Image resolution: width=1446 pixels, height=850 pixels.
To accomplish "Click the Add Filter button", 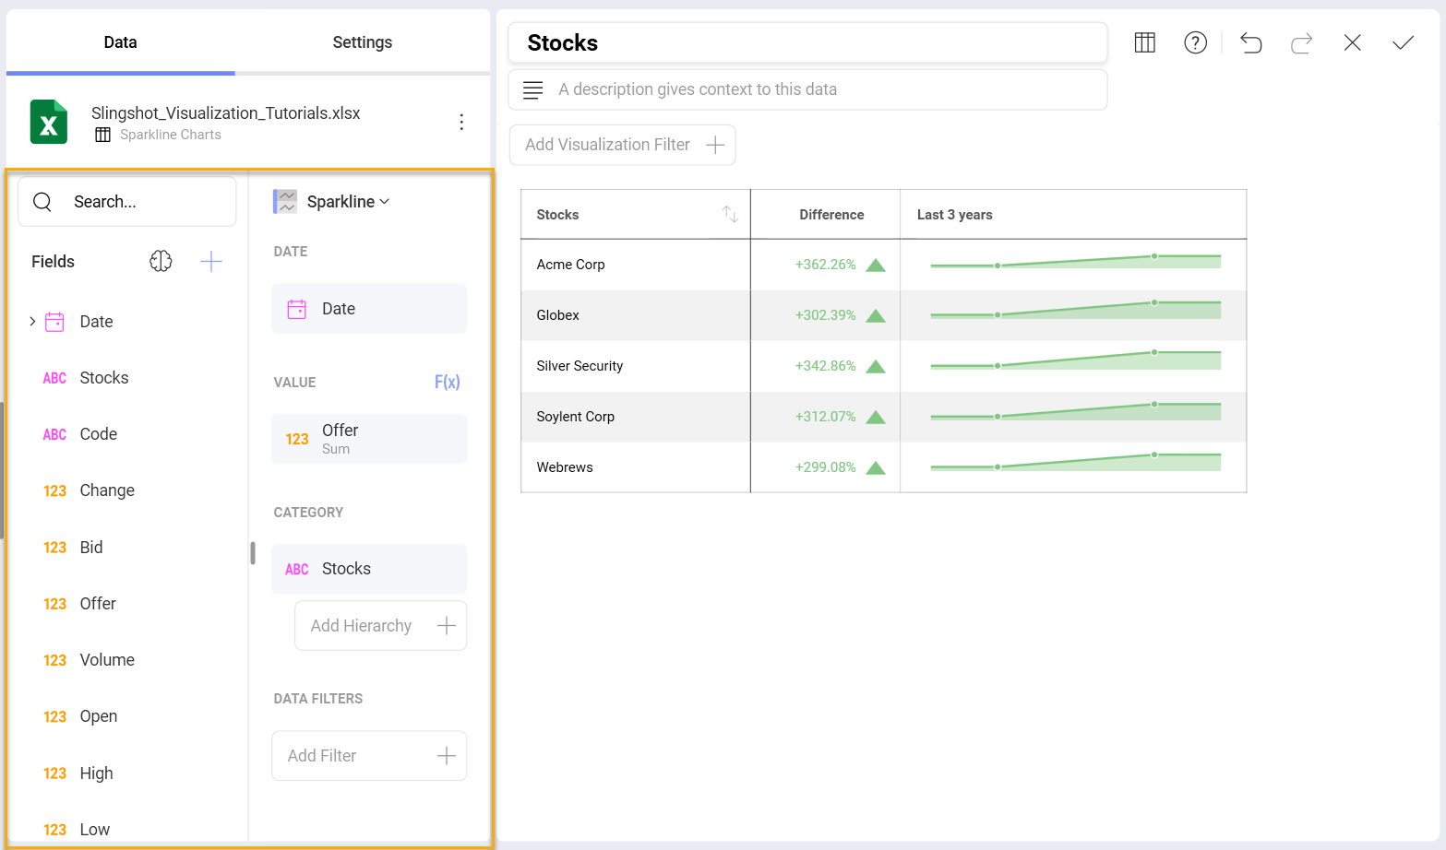I will pyautogui.click(x=369, y=756).
